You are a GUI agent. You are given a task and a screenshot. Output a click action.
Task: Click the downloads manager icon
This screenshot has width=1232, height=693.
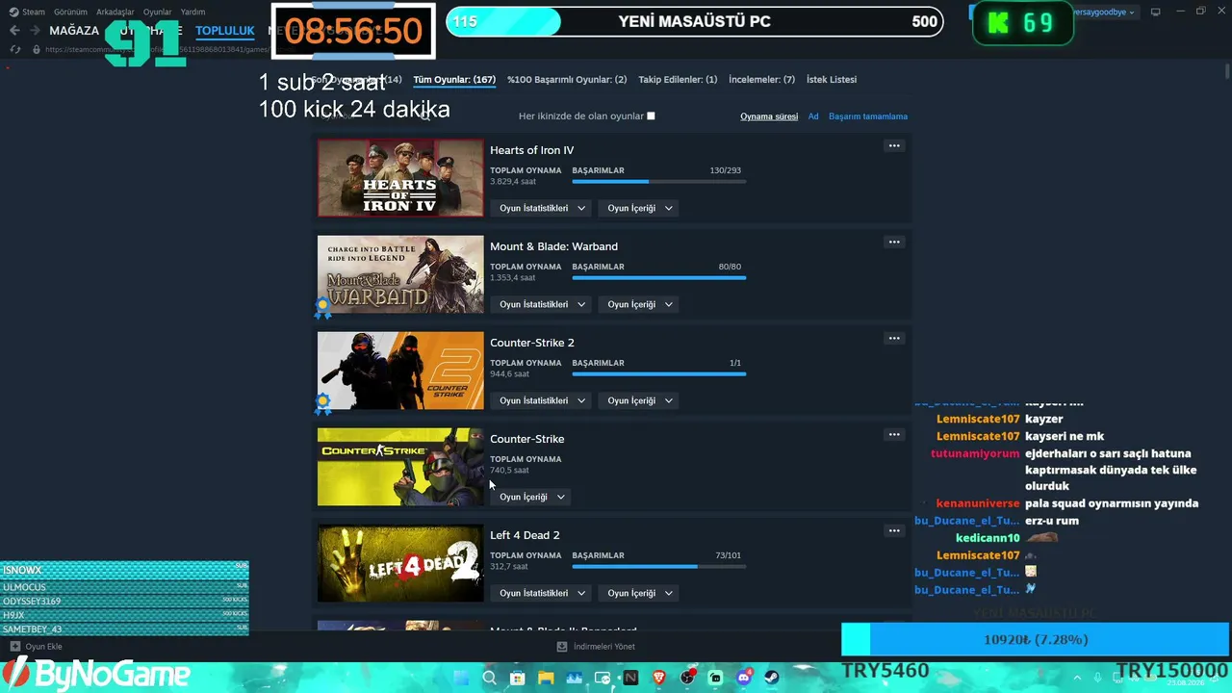coord(562,647)
